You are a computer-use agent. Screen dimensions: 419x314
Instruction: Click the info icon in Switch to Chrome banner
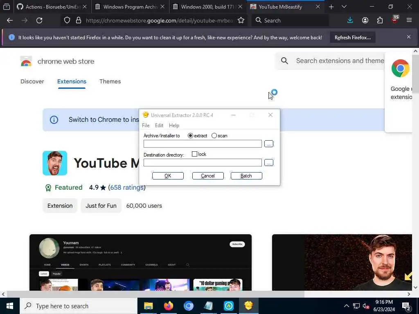click(54, 120)
